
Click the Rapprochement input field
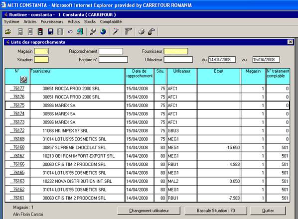point(111,51)
